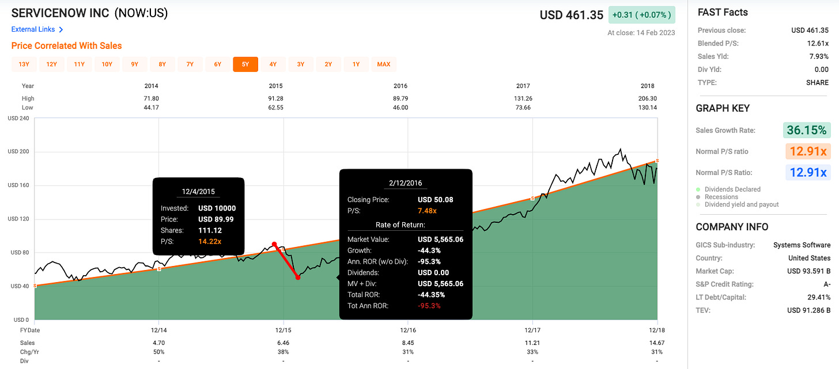The height and width of the screenshot is (369, 839).
Task: Click the 12/15 FY date axis label
Action: click(284, 330)
